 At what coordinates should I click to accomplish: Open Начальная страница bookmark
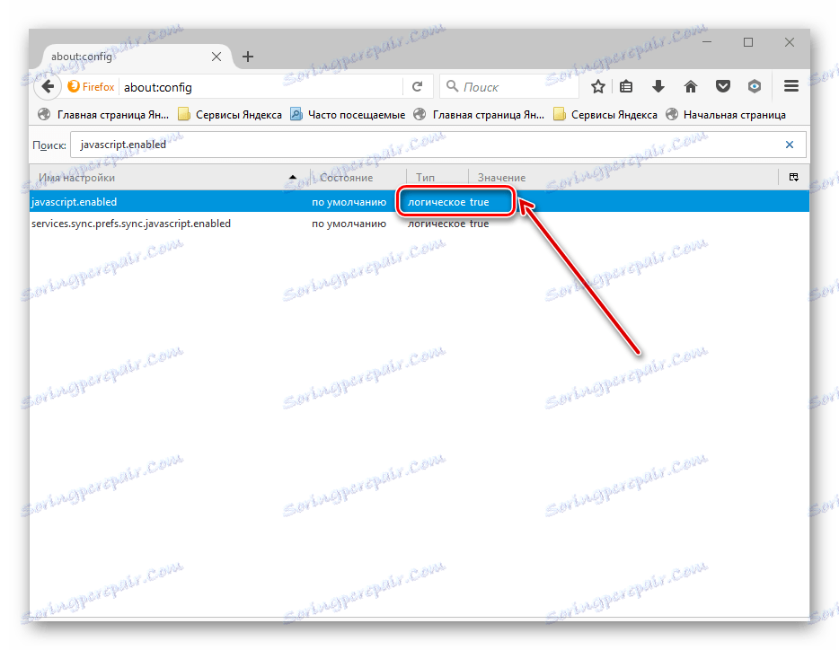[726, 115]
